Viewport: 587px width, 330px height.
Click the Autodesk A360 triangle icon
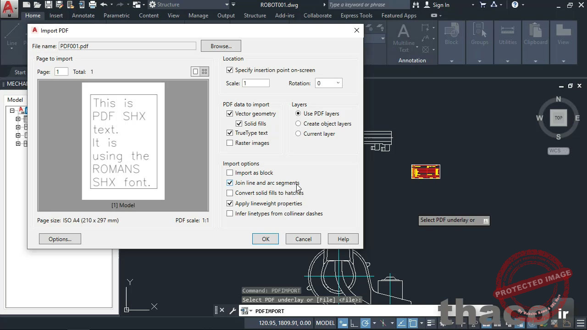point(494,5)
